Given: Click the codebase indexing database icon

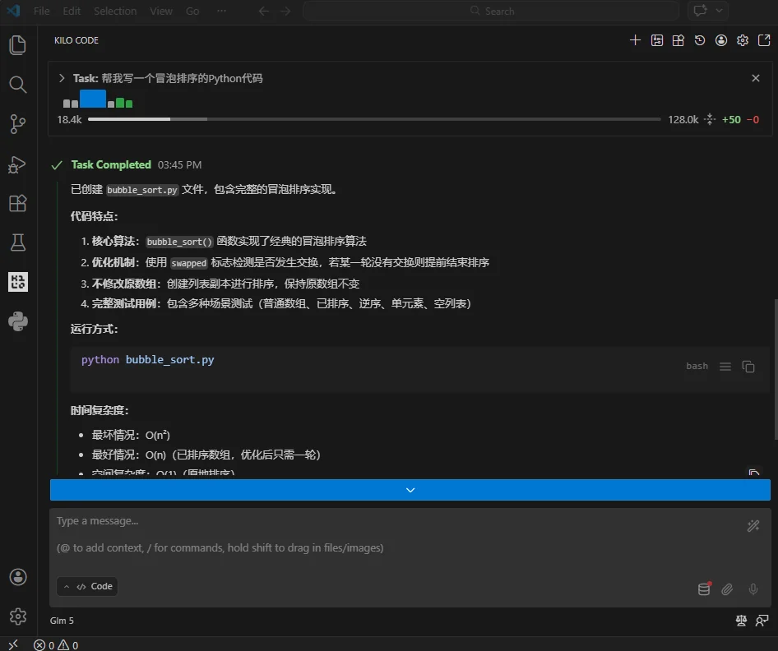Looking at the screenshot, I should pos(704,589).
